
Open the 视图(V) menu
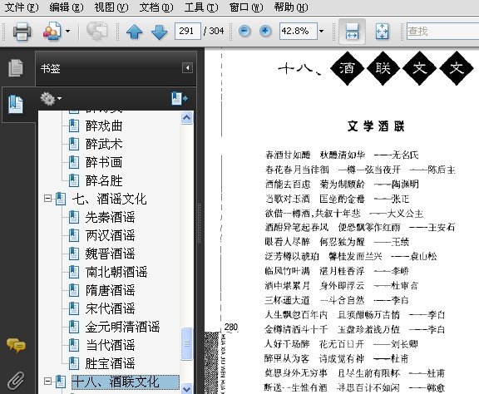(x=111, y=7)
